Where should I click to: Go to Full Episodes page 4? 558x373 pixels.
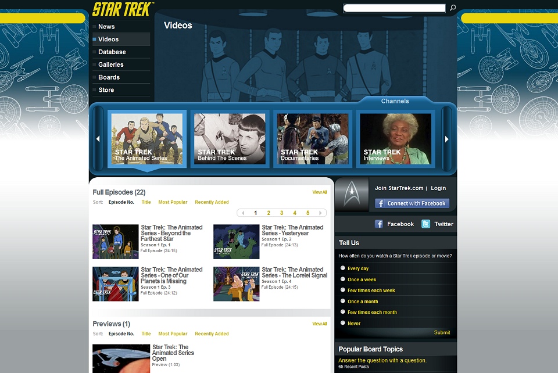(x=295, y=213)
